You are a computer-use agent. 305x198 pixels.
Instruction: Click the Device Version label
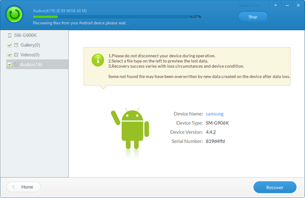pyautogui.click(x=187, y=132)
